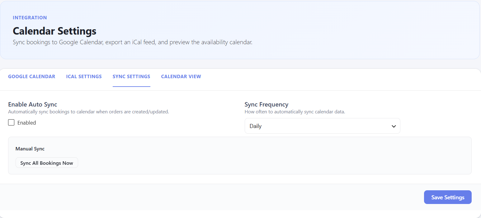Save the calendar settings
The width and height of the screenshot is (481, 218).
[448, 197]
